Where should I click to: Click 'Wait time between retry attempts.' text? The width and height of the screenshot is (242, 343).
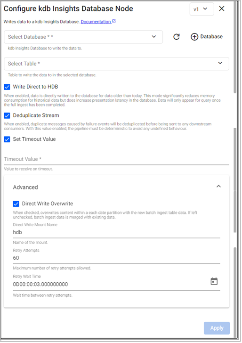pos(43,295)
